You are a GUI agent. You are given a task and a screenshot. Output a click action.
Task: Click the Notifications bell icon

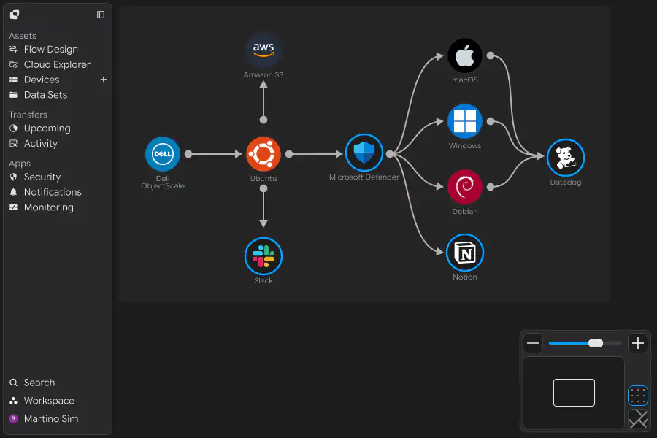[x=13, y=192]
